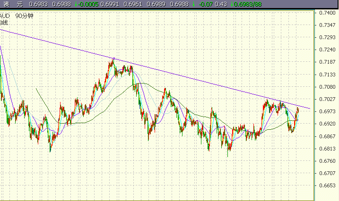The height and width of the screenshot is (201, 339).
Task: Select the 0.6961 quote in header
Action: pyautogui.click(x=133, y=4)
